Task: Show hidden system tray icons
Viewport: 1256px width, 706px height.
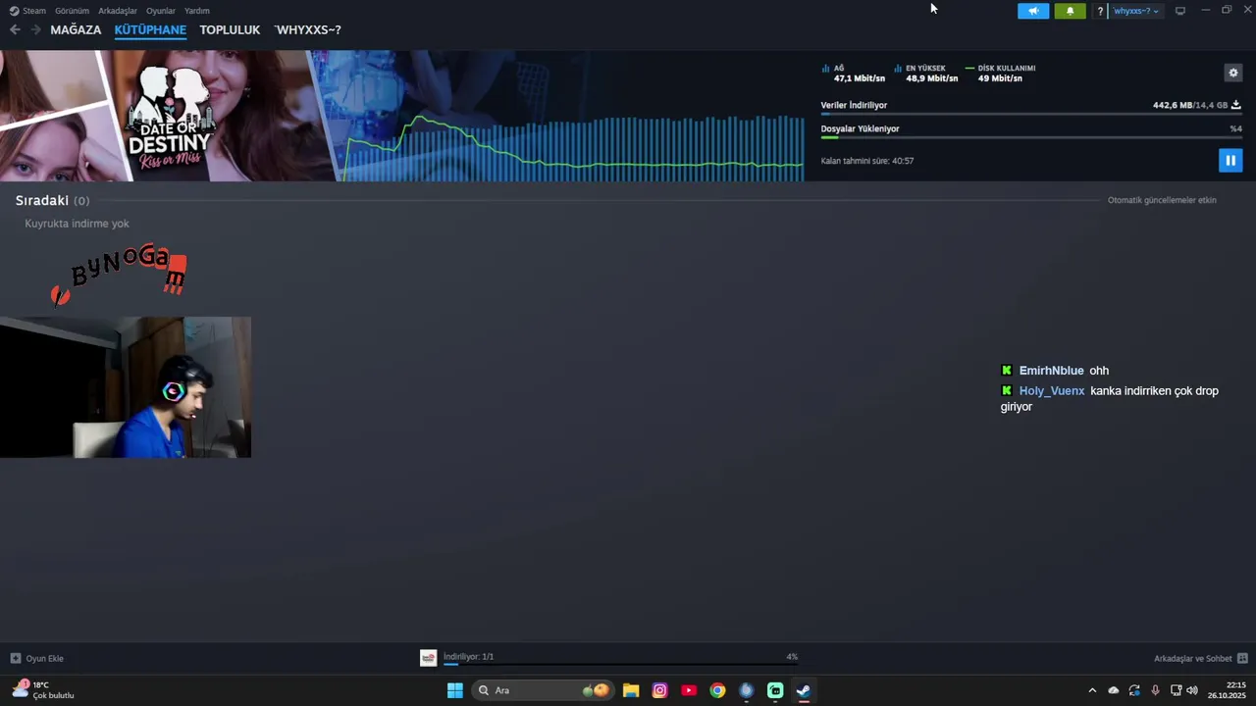Action: point(1092,690)
